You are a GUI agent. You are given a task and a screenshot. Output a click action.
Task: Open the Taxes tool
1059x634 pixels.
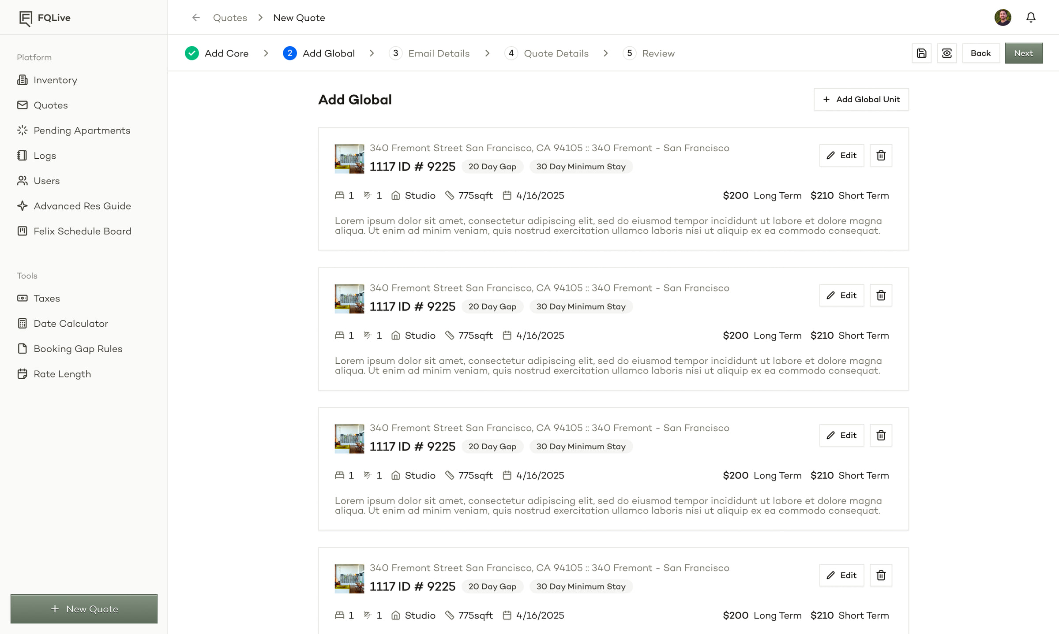[38, 298]
